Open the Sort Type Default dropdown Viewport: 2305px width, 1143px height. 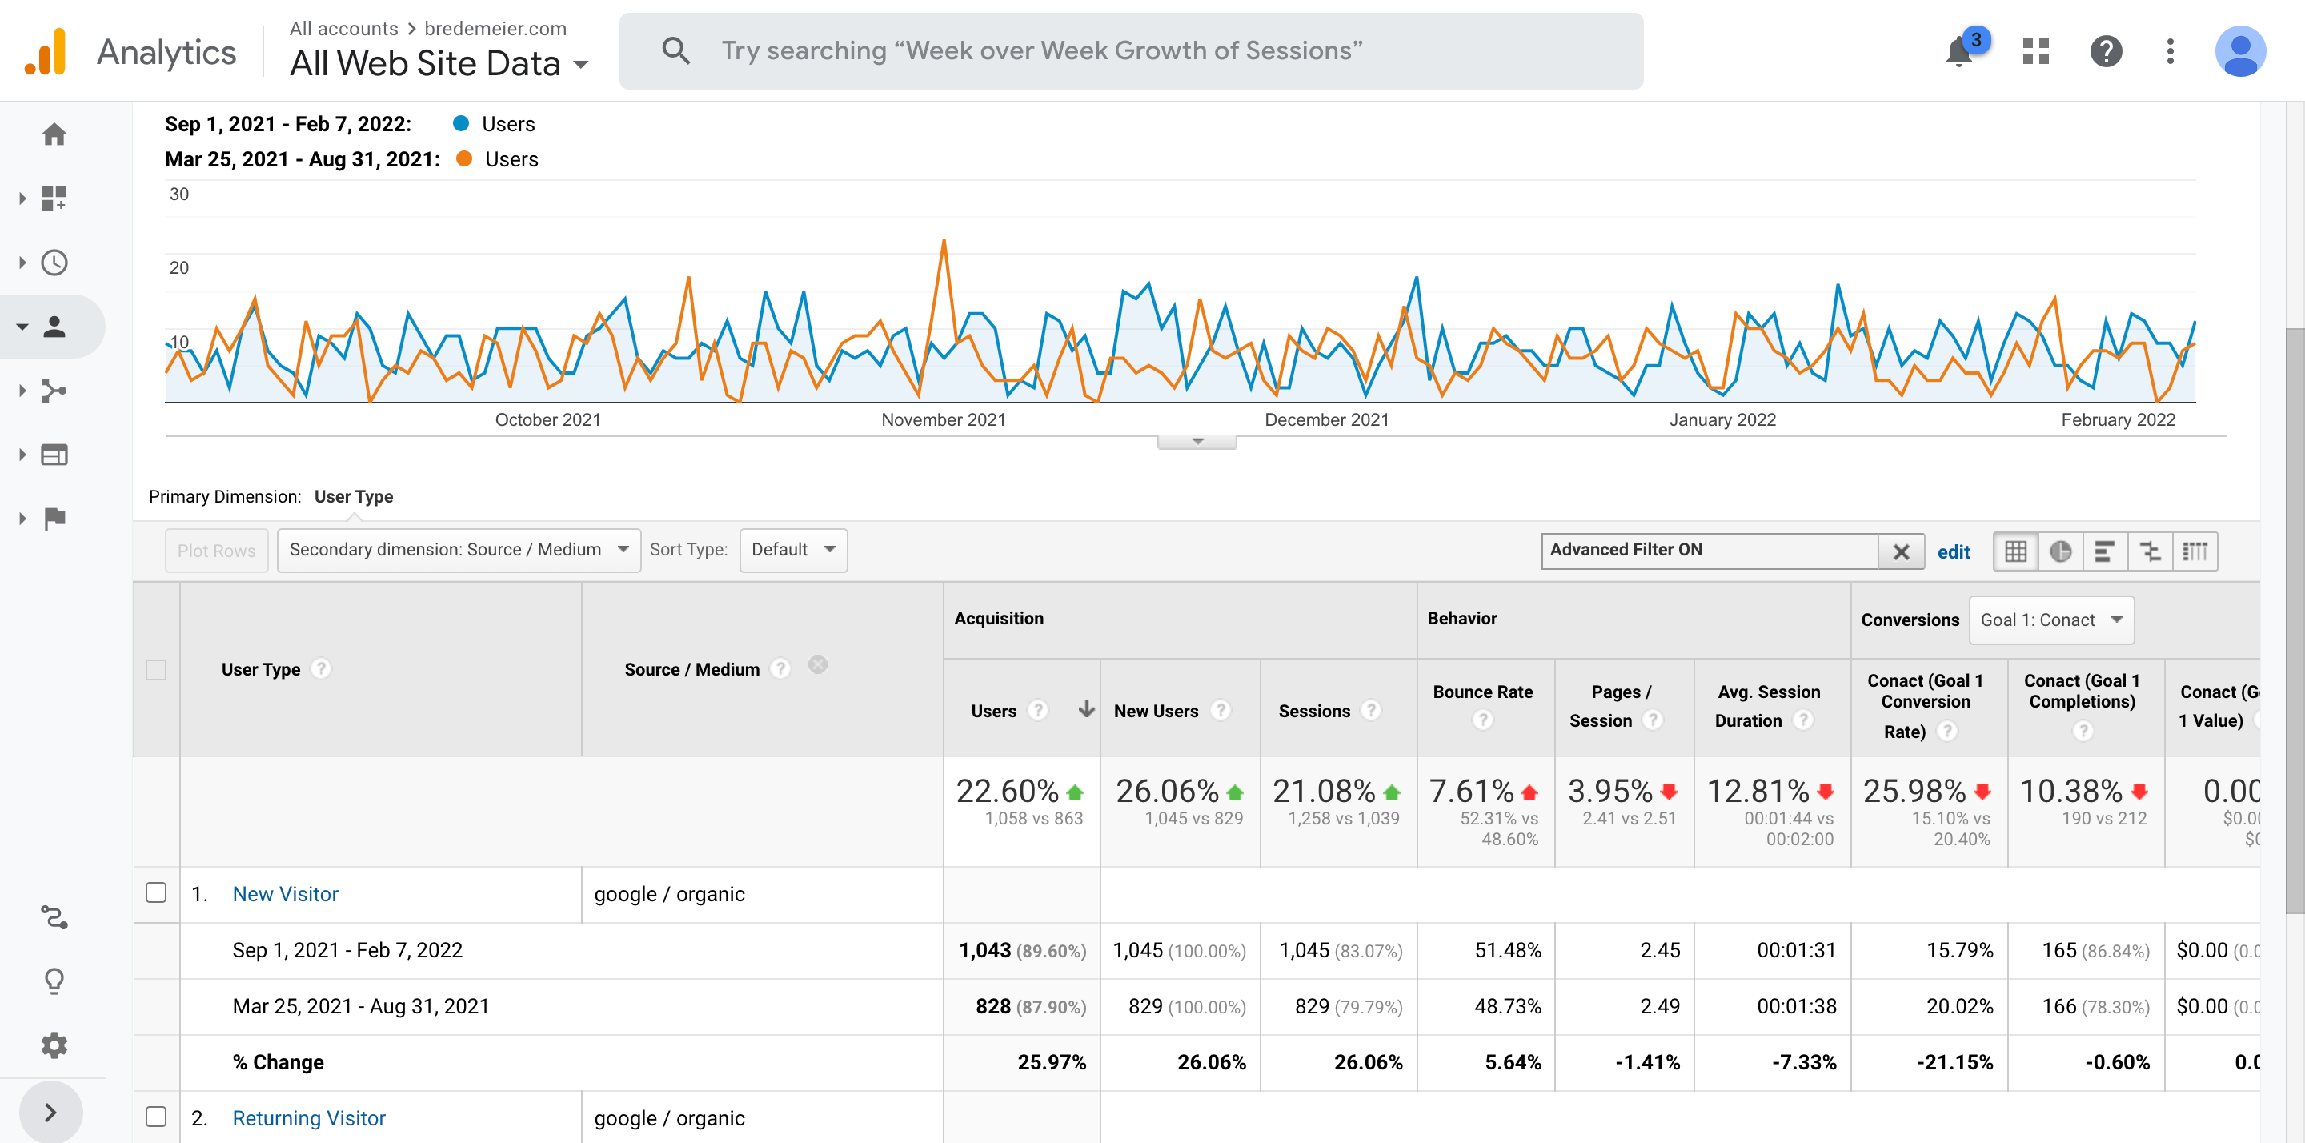pos(793,550)
